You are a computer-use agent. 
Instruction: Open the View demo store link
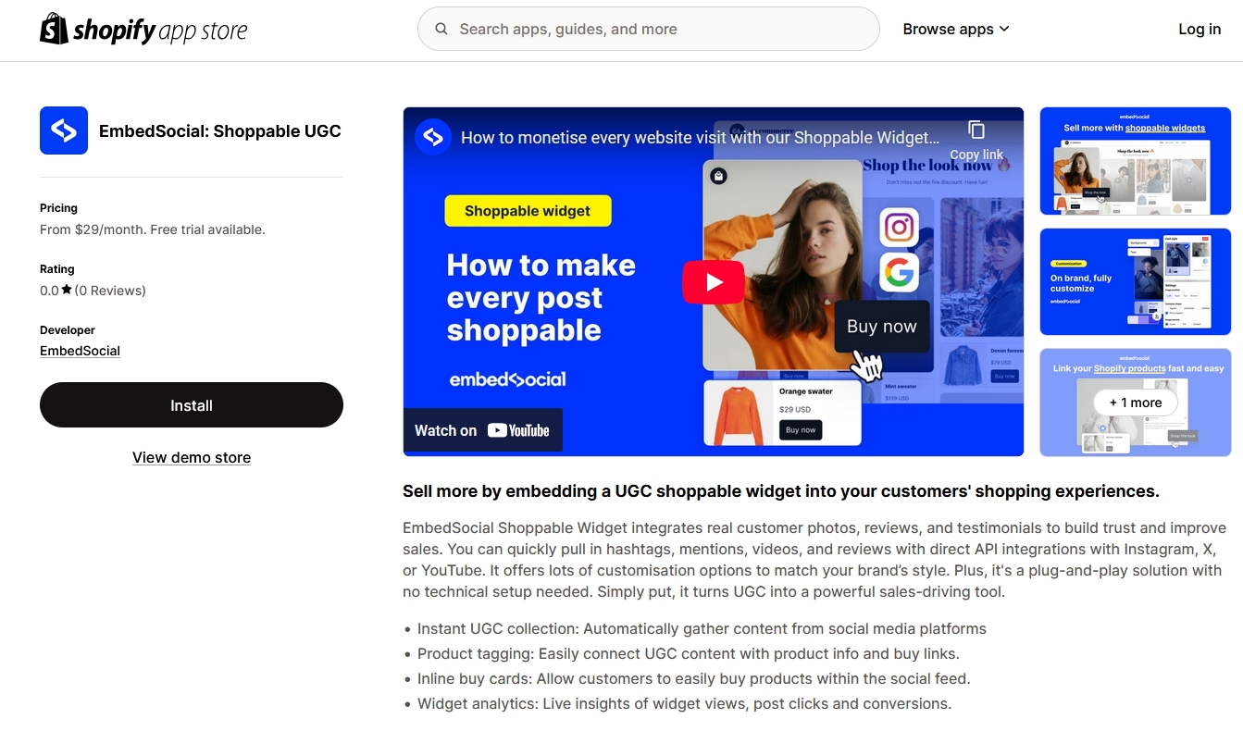pyautogui.click(x=191, y=457)
